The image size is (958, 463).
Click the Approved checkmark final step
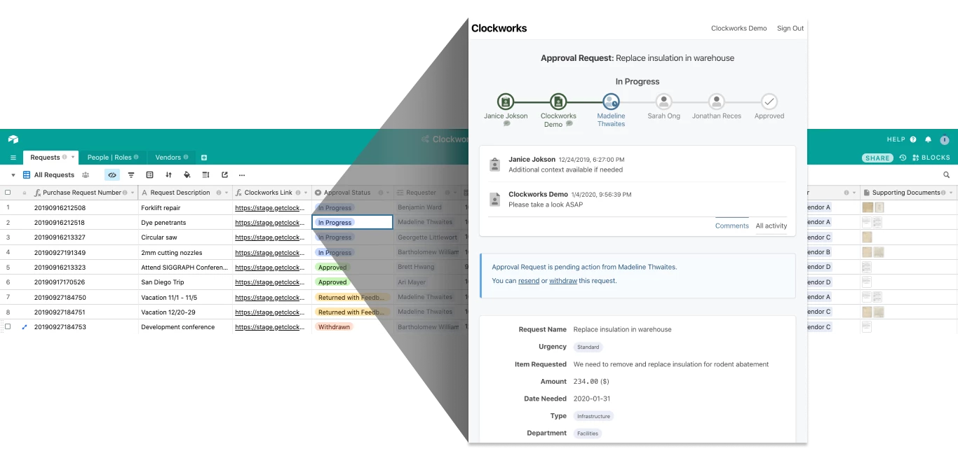tap(769, 102)
